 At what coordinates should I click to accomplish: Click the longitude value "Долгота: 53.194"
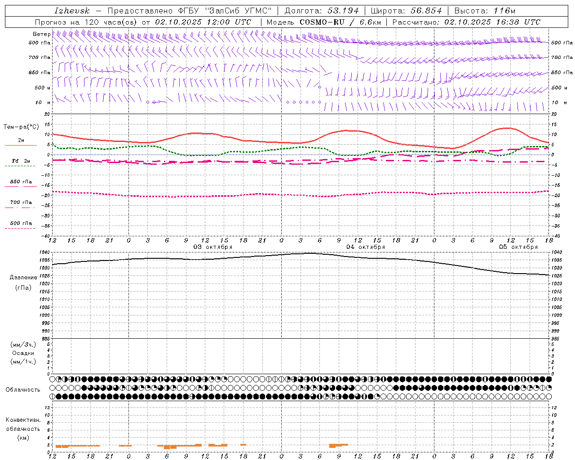322,11
